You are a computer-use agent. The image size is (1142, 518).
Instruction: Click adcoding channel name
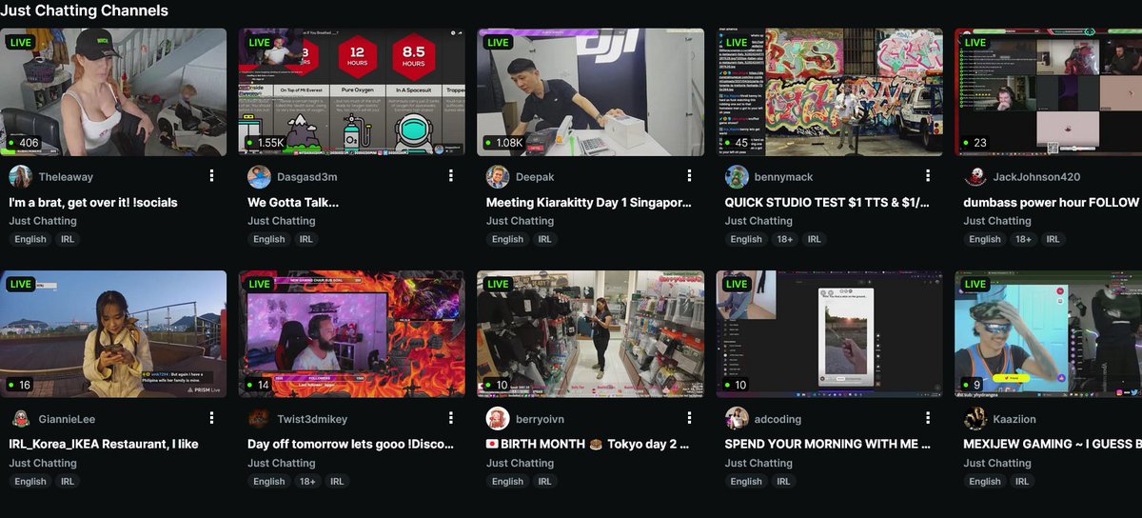coord(778,419)
